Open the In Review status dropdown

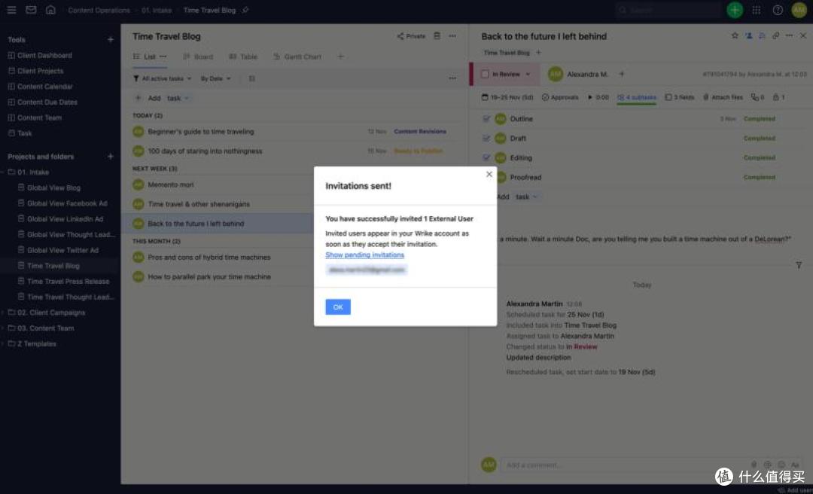(528, 75)
